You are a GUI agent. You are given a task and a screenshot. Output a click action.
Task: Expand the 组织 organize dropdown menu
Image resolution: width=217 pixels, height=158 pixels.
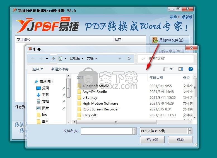(x=38, y=69)
